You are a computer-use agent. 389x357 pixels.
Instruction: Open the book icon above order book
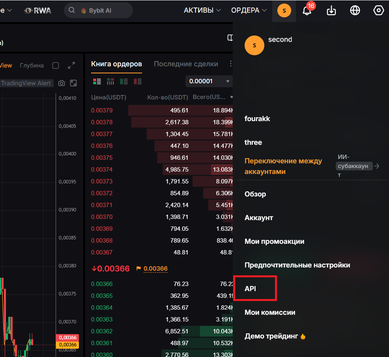pos(230,38)
